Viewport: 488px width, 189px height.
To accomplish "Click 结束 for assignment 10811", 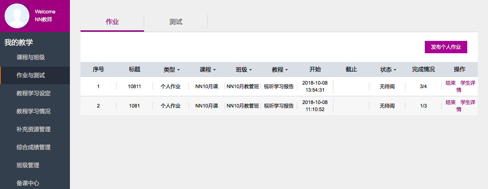I will coord(451,83).
